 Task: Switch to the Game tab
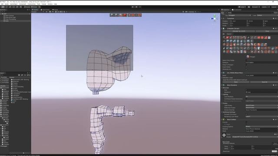(x=55, y=10)
